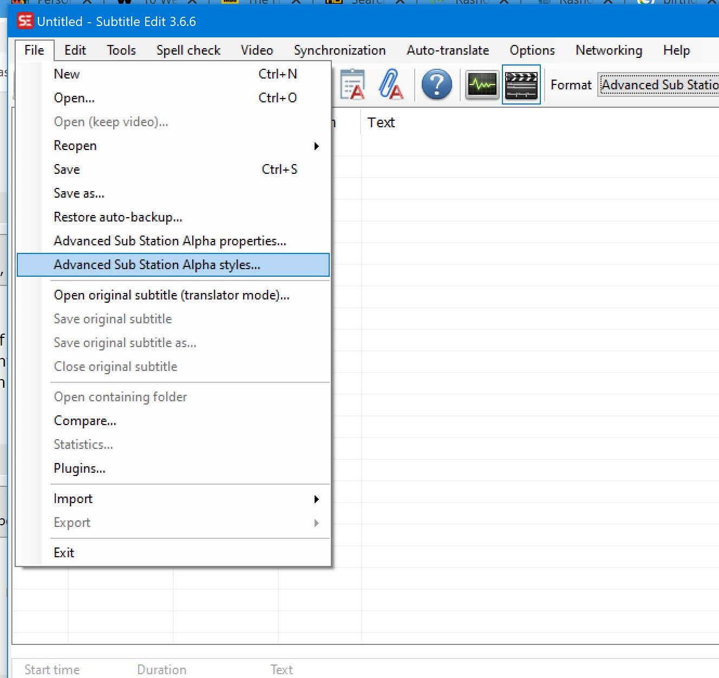Select Save in the File menu

click(173, 169)
